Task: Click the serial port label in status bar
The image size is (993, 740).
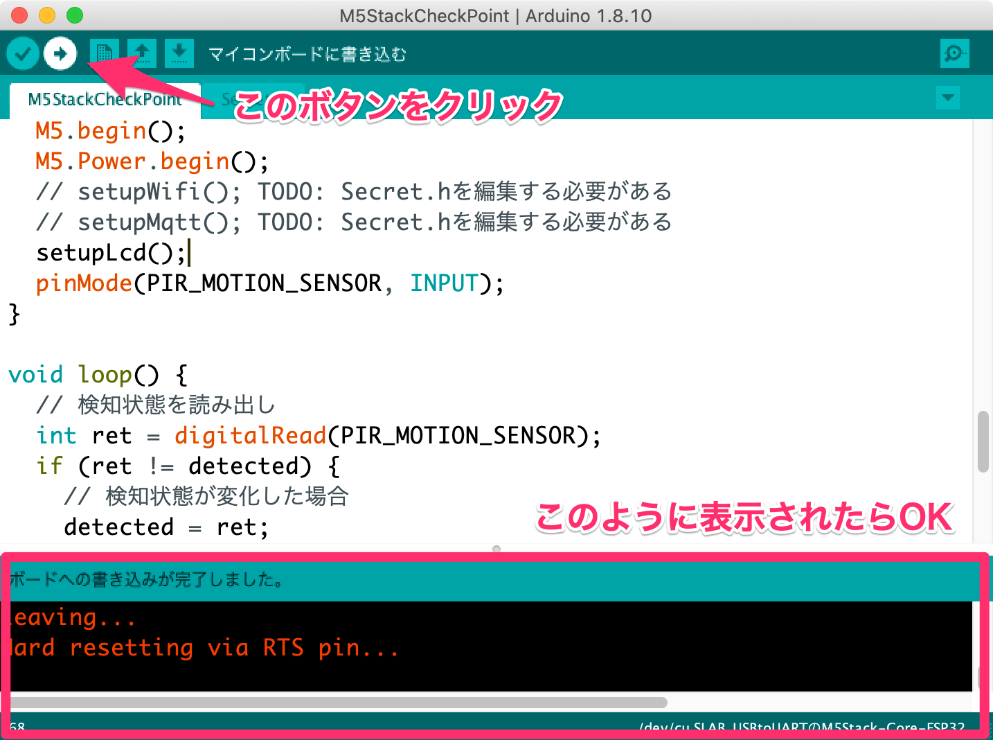Action: coord(802,728)
